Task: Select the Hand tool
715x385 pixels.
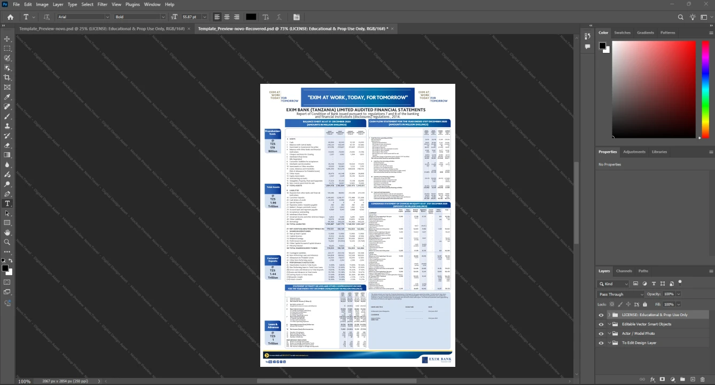Action: tap(7, 233)
